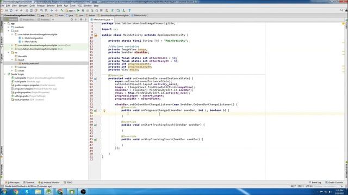Open the Android Monitor tool window
The image size is (348, 195).
pos(49,183)
